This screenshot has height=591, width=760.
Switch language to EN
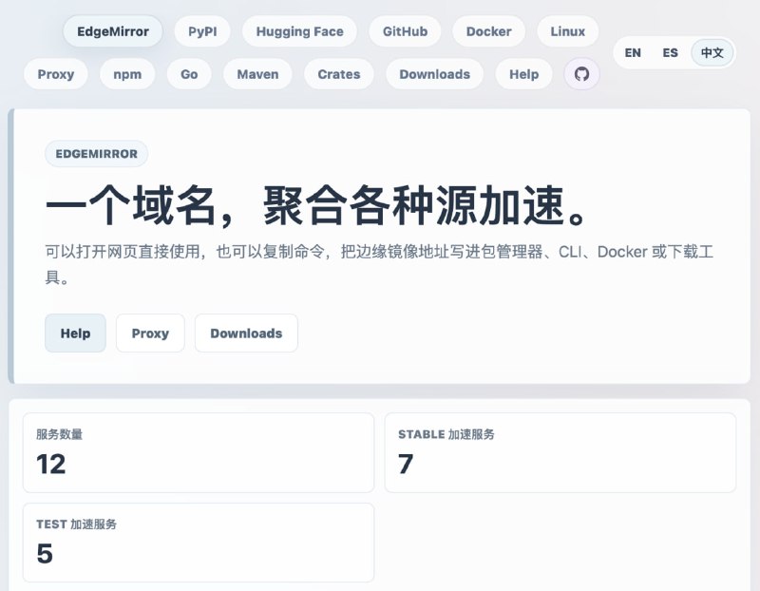pyautogui.click(x=633, y=53)
